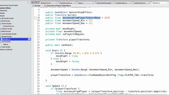
Task: Click the Player Scripts folder icon
Action: coord(1,47)
